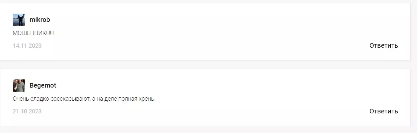Open the mikrob username profile
This screenshot has height=133, width=417.
click(39, 20)
